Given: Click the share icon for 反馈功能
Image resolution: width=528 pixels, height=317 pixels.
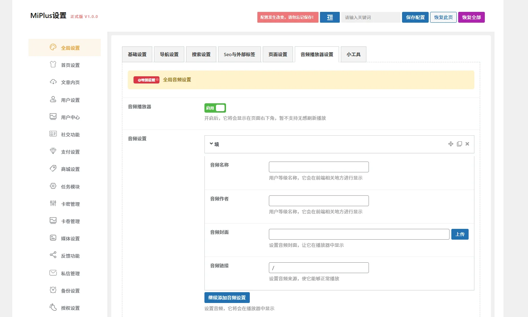Looking at the screenshot, I should pyautogui.click(x=53, y=255).
